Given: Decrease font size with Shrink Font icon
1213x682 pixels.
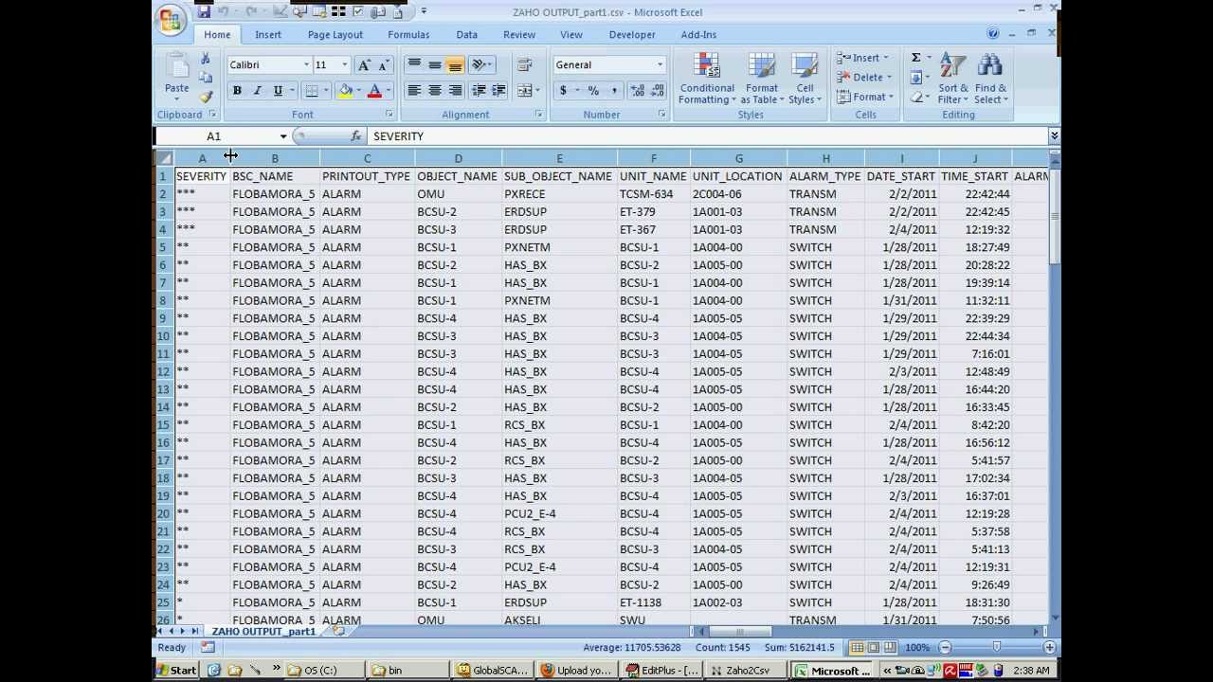Looking at the screenshot, I should 383,65.
